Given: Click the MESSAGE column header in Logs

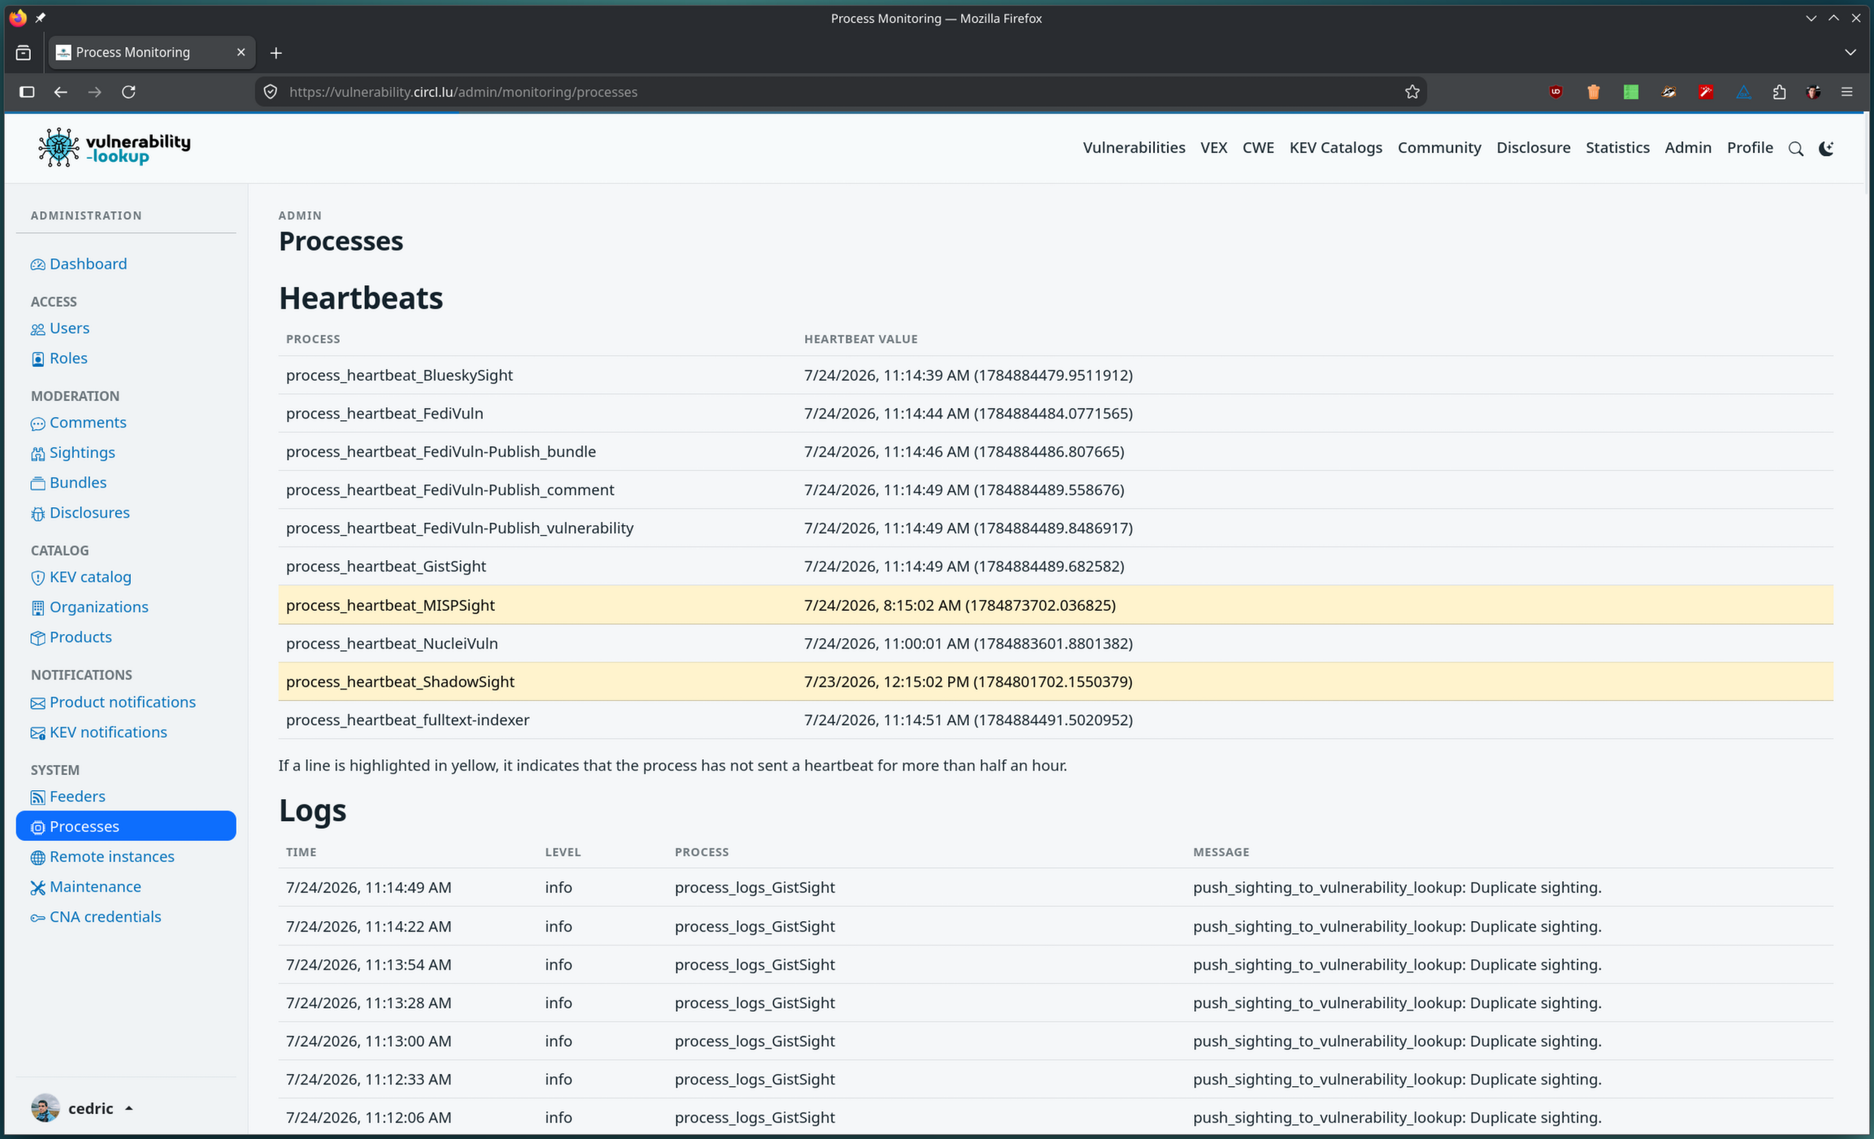Looking at the screenshot, I should tap(1221, 852).
